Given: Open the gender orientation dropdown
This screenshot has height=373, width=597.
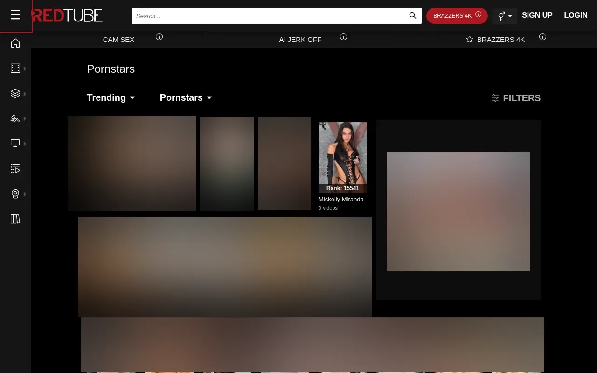Looking at the screenshot, I should 505,16.
